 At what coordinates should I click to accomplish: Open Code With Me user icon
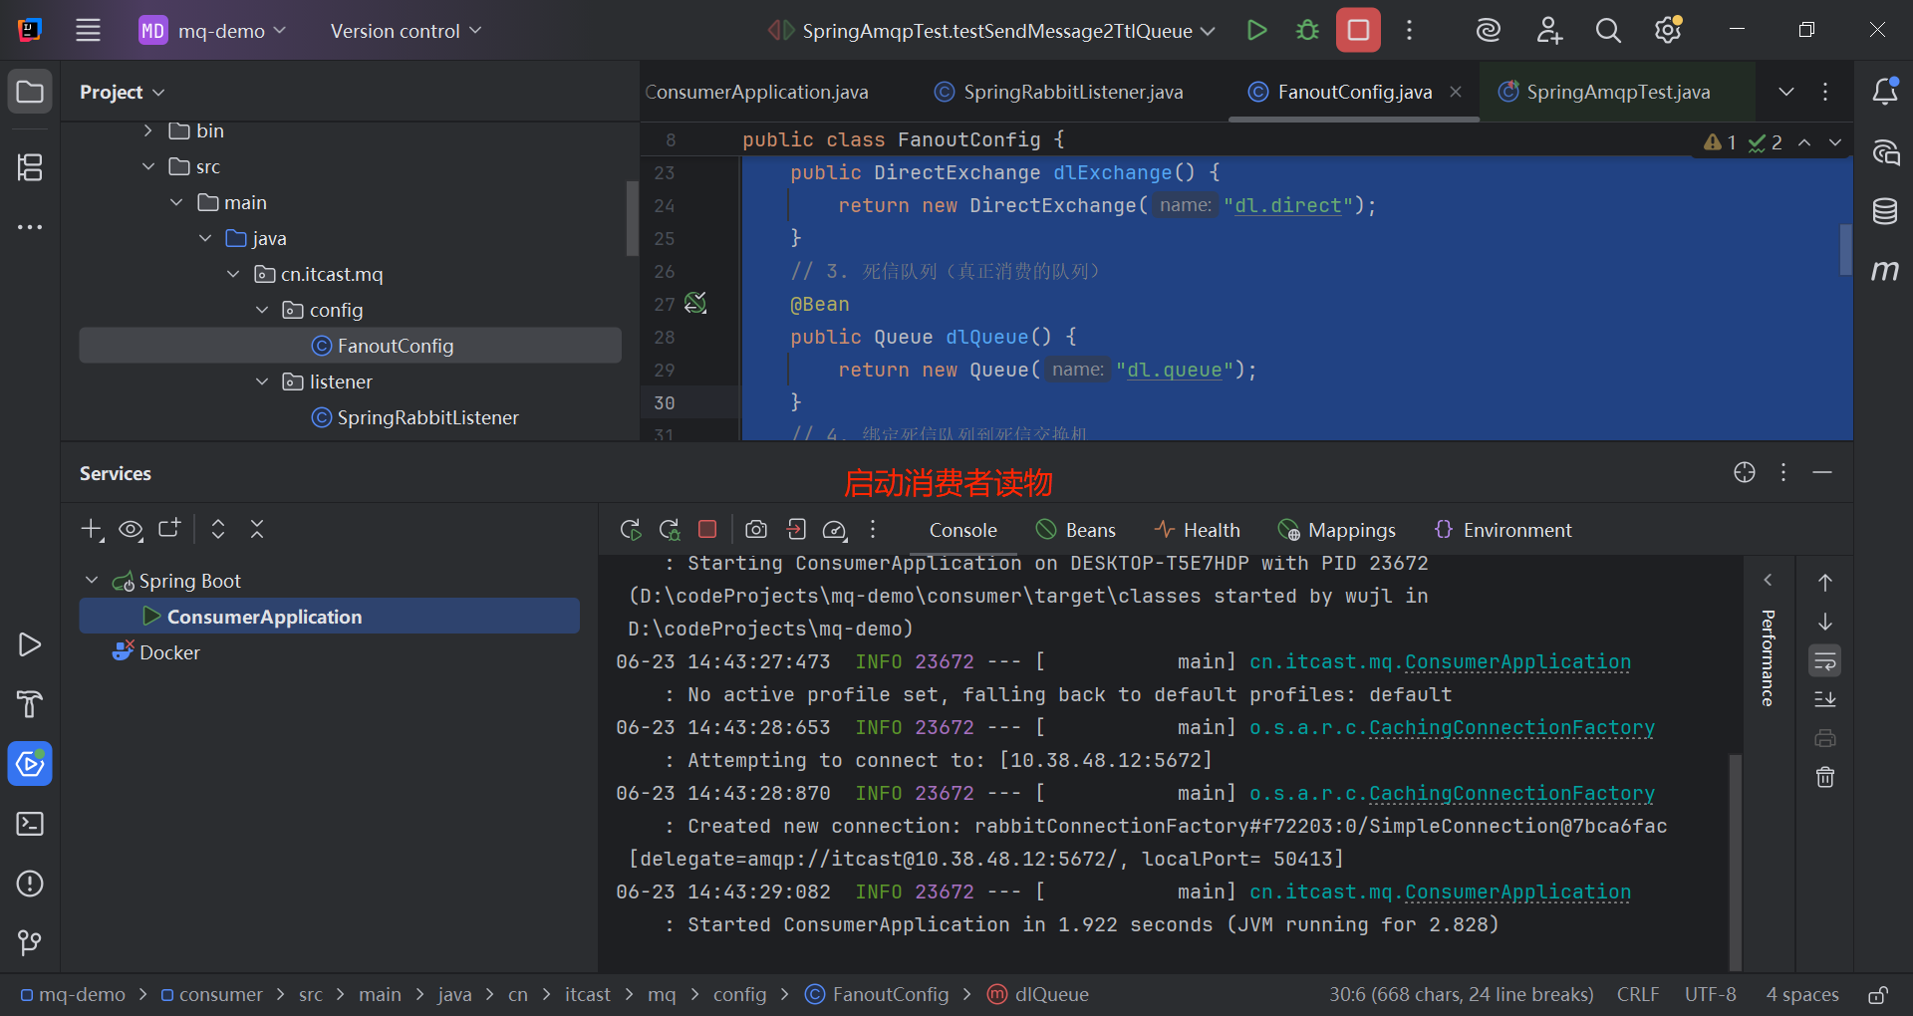coord(1548,30)
